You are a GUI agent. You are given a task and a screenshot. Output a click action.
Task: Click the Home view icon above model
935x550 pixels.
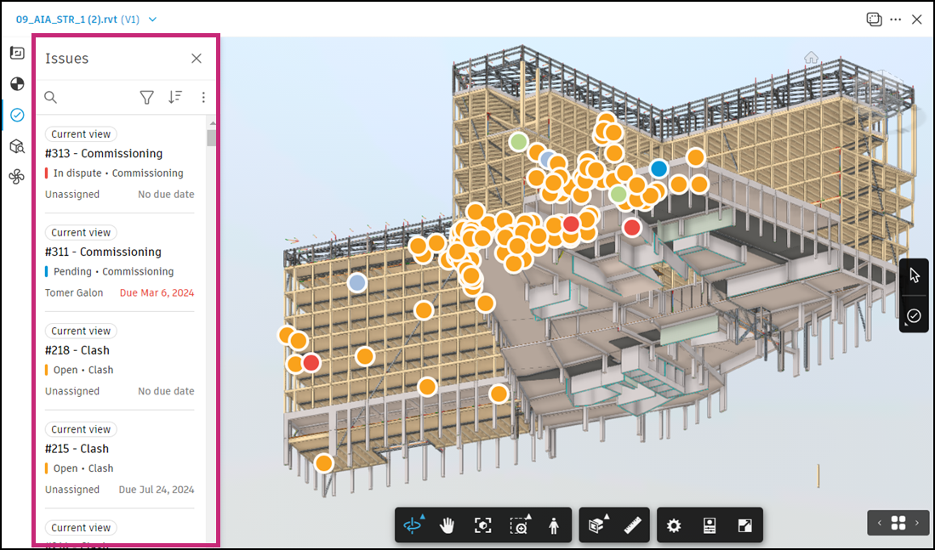(811, 57)
